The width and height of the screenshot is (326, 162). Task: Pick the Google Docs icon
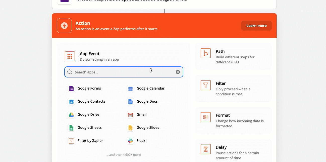click(x=130, y=102)
